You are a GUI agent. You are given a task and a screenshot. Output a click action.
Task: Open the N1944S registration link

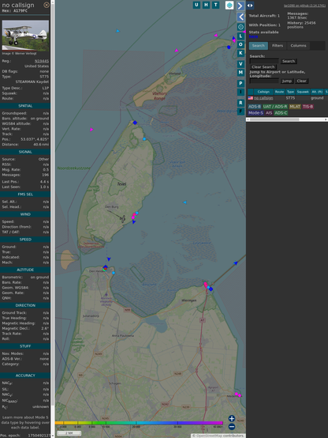[42, 61]
